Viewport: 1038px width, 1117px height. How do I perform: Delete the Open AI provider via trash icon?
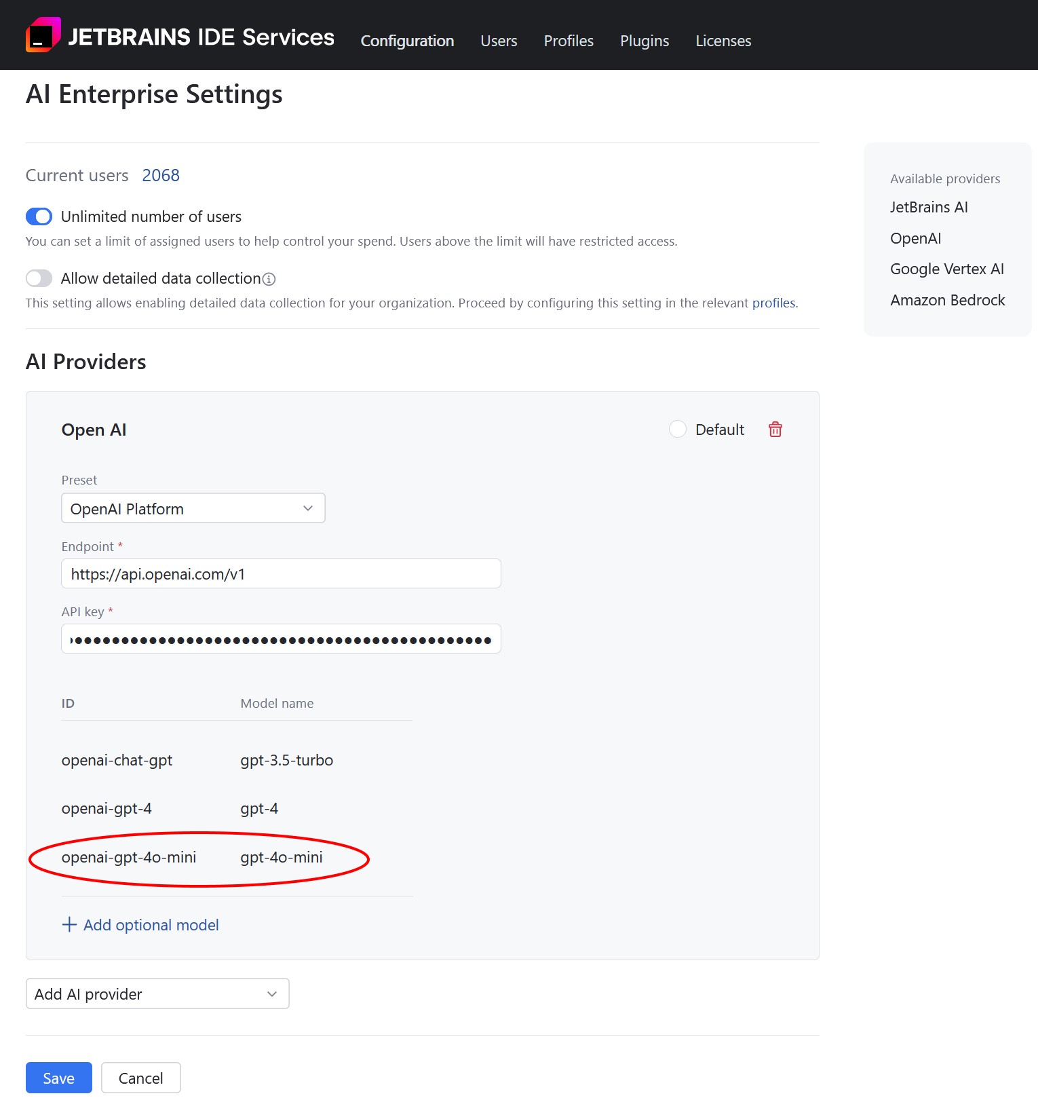[775, 430]
